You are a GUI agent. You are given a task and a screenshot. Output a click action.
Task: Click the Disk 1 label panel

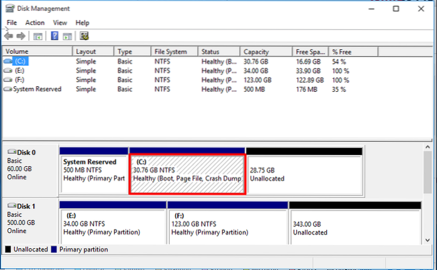click(x=29, y=223)
